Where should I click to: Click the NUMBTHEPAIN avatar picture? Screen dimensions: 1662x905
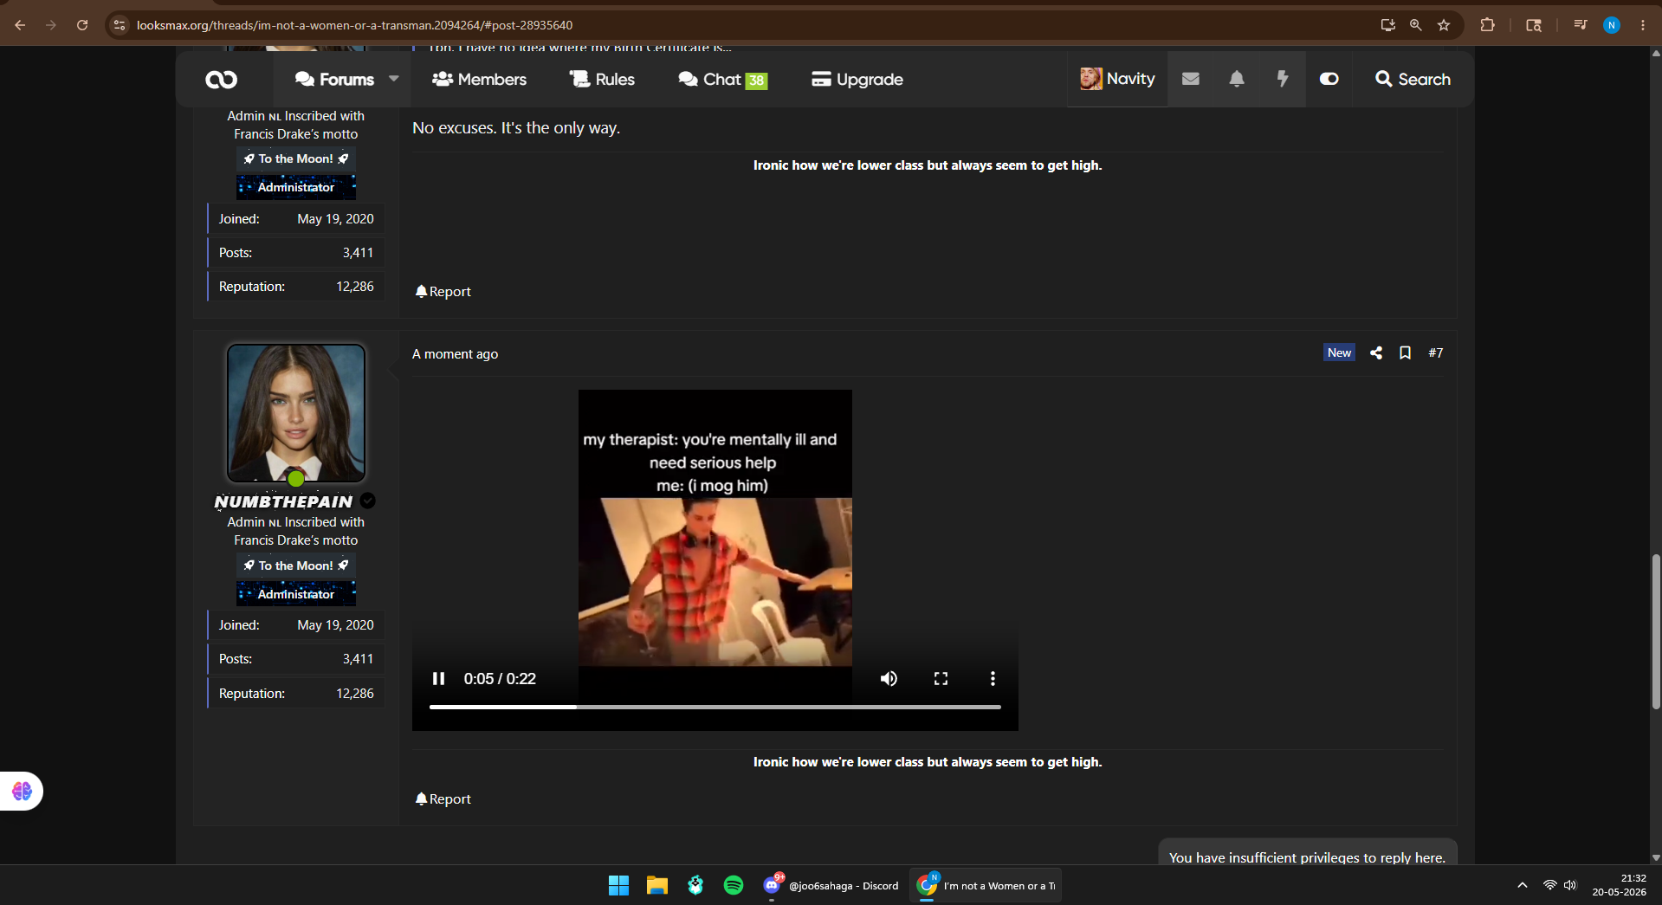point(296,413)
